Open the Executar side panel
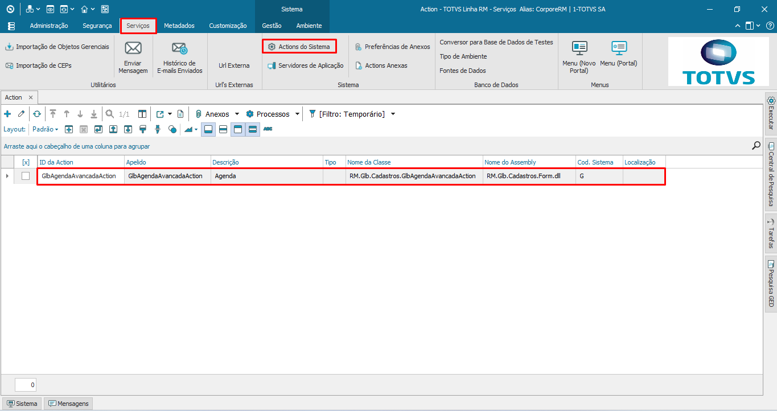Screen dimensions: 777x411 point(771,113)
